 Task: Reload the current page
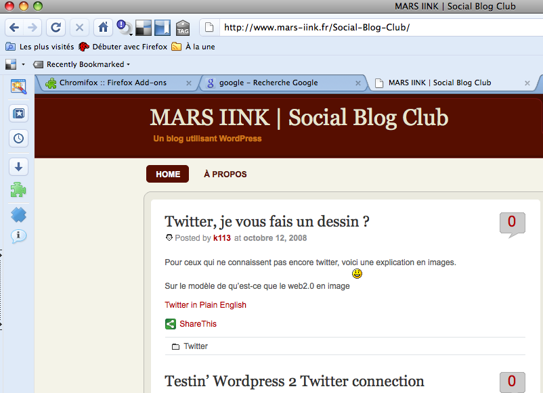tap(56, 27)
